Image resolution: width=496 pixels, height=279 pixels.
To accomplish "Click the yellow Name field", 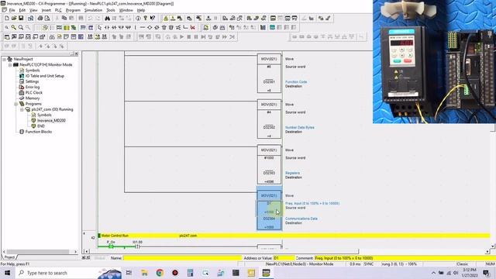I will tap(182, 258).
